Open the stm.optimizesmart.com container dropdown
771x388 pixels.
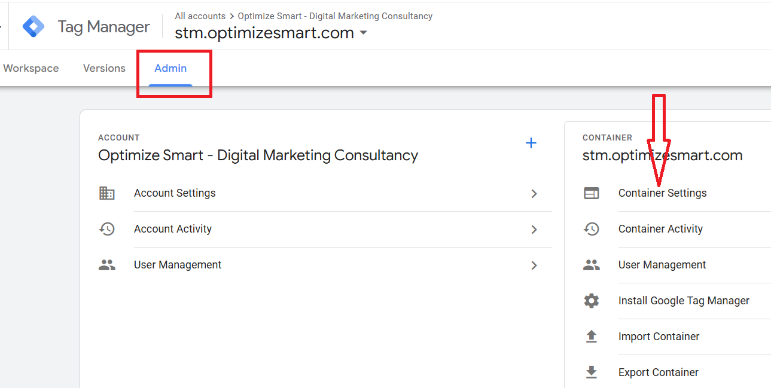pos(363,33)
